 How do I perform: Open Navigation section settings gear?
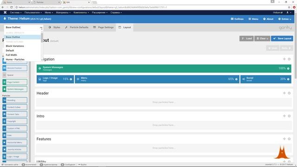click(289, 59)
